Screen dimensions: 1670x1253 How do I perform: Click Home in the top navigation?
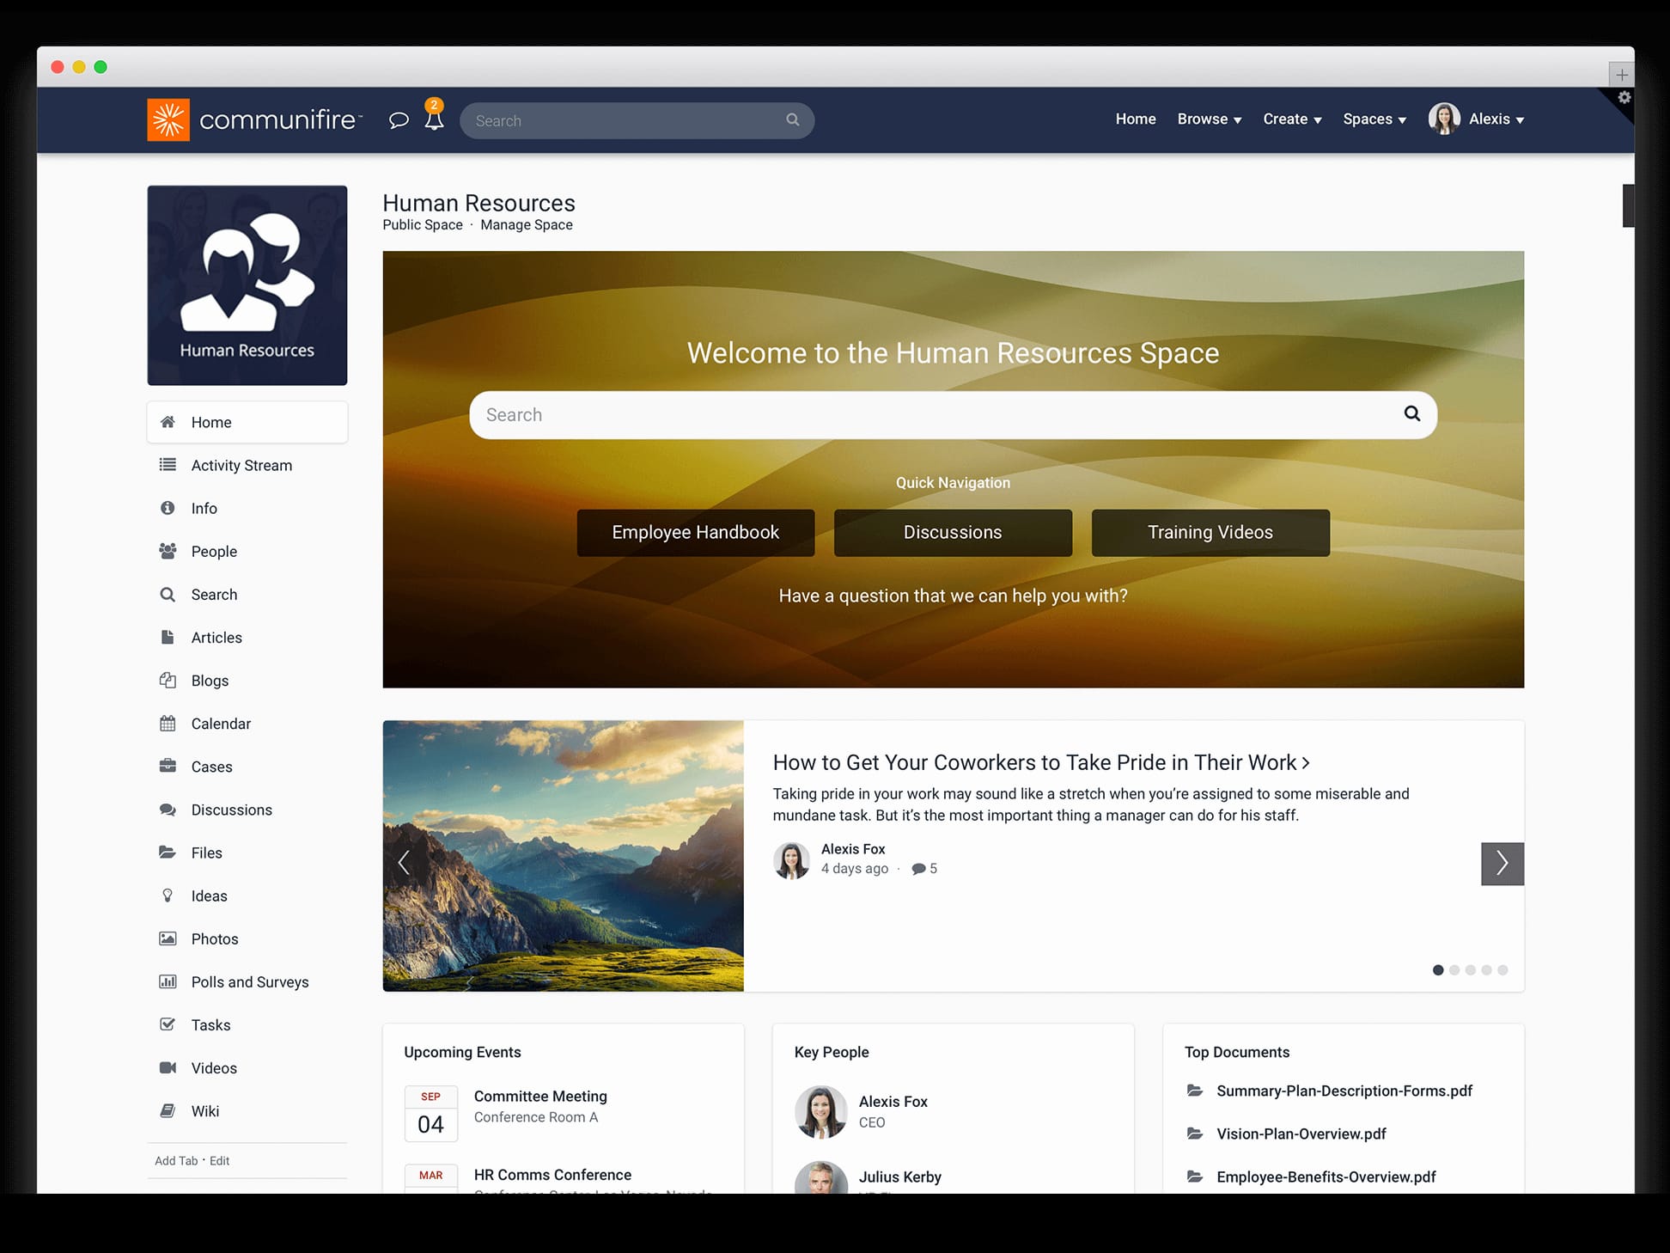pyautogui.click(x=1135, y=119)
